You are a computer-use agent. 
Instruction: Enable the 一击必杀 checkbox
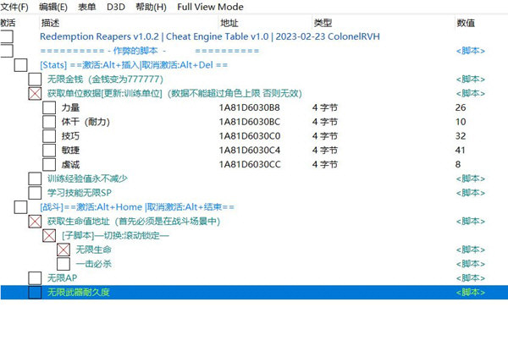[63, 264]
